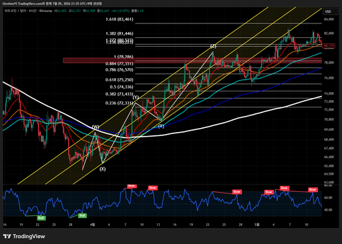Click the volume value 6.24 in legend

(140, 11)
